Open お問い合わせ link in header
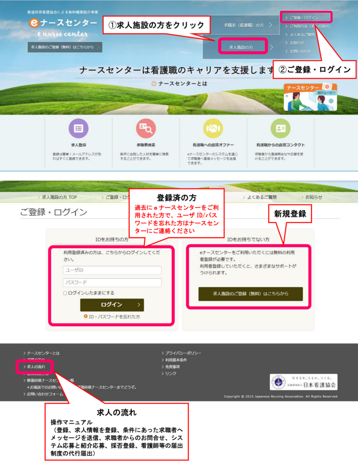This screenshot has height=464, width=358. 298,51
